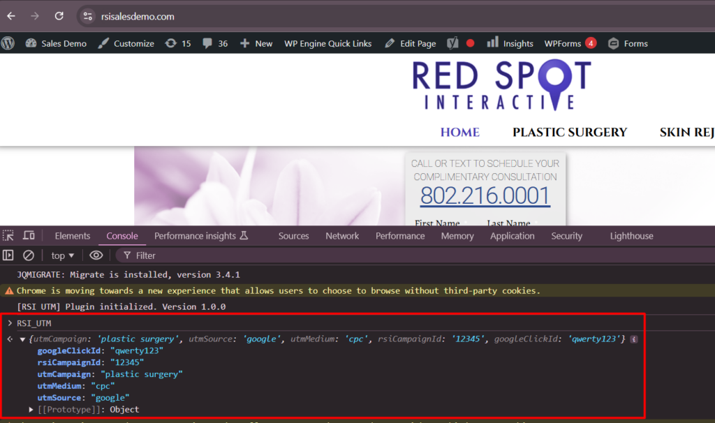Click Edit Page in admin bar

coord(411,43)
